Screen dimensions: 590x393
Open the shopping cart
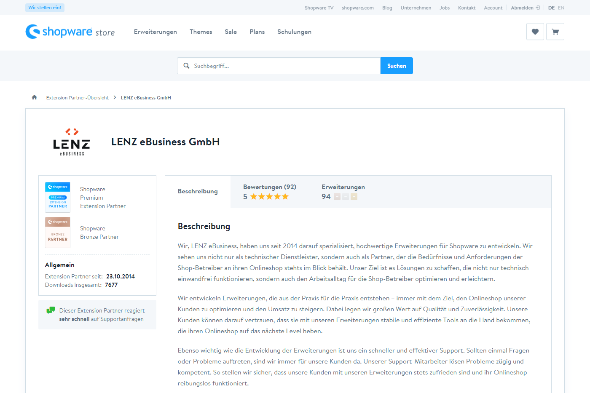[x=555, y=32]
